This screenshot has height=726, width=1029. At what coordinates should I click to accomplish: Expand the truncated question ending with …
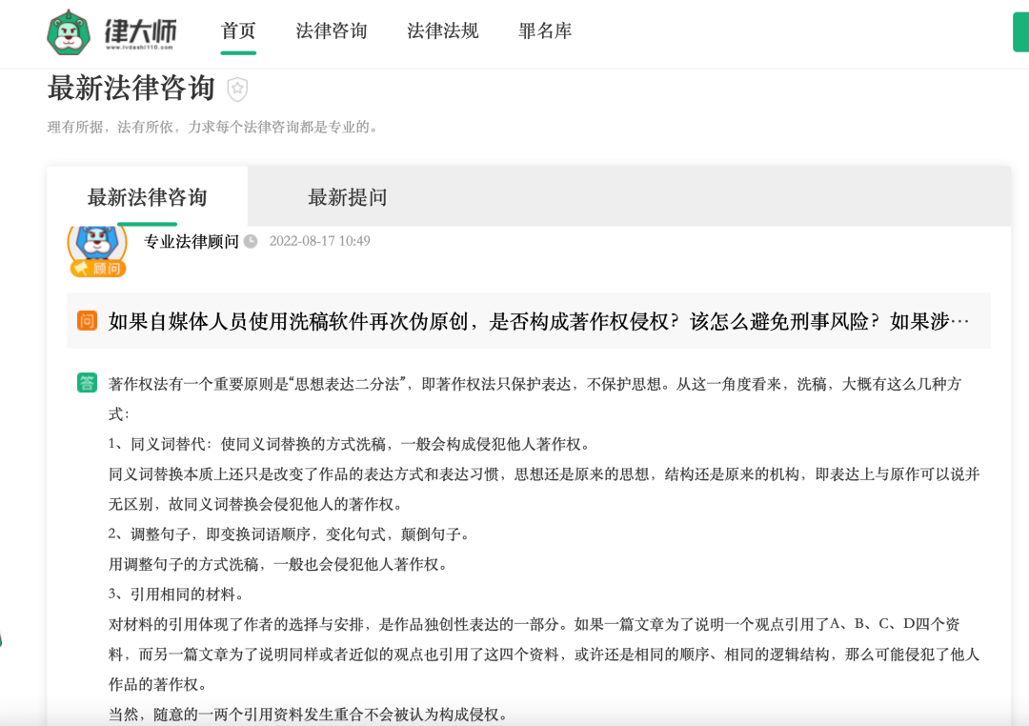pyautogui.click(x=960, y=322)
